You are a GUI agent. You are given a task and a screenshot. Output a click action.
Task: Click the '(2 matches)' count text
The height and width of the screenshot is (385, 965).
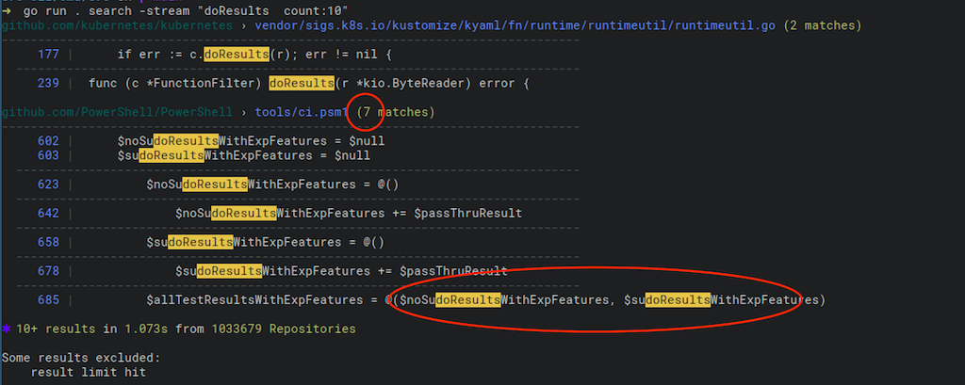click(822, 25)
